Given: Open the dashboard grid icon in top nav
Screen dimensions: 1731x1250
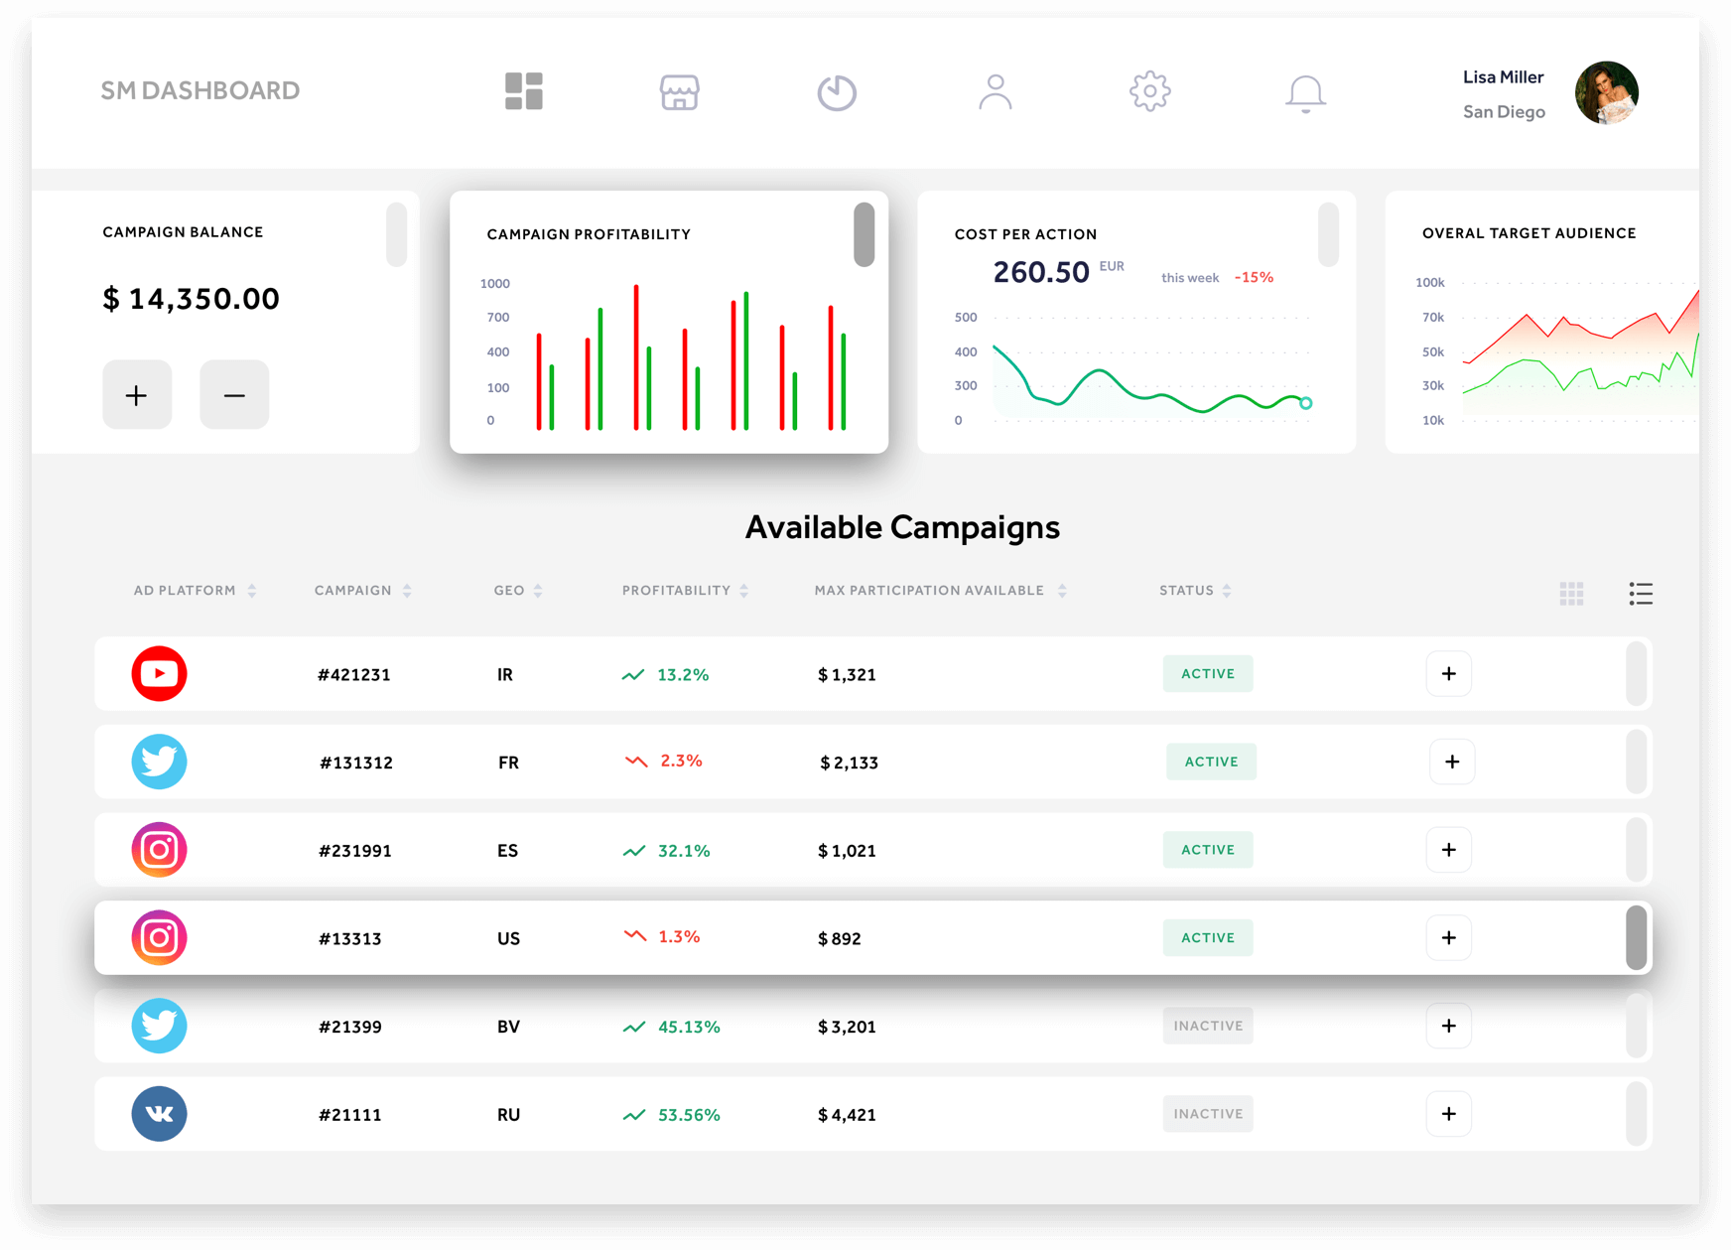Looking at the screenshot, I should (523, 91).
